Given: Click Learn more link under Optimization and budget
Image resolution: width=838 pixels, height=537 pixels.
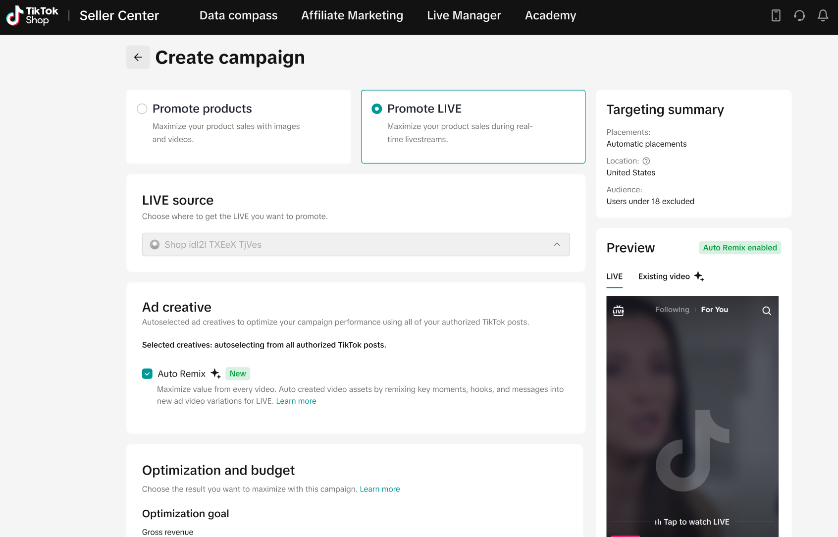Looking at the screenshot, I should pyautogui.click(x=380, y=489).
